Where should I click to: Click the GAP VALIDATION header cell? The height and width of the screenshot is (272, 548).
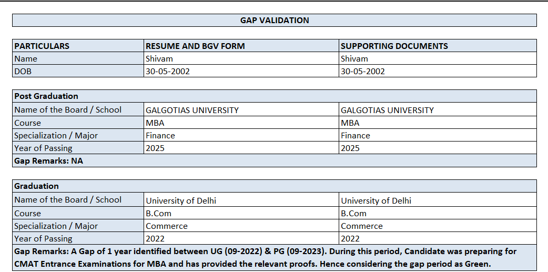tap(275, 21)
